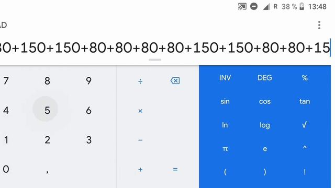Insert the square root symbol
Viewport: 335px width, 188px height.
click(305, 125)
